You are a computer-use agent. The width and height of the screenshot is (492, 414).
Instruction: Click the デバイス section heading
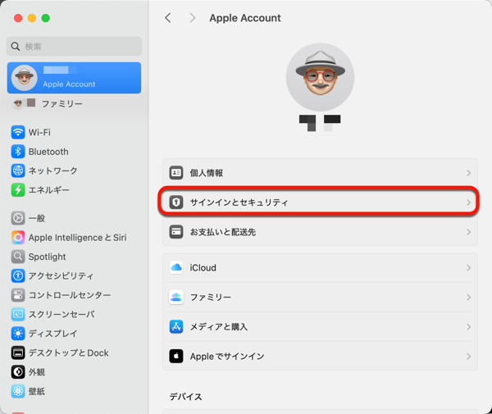click(x=186, y=397)
